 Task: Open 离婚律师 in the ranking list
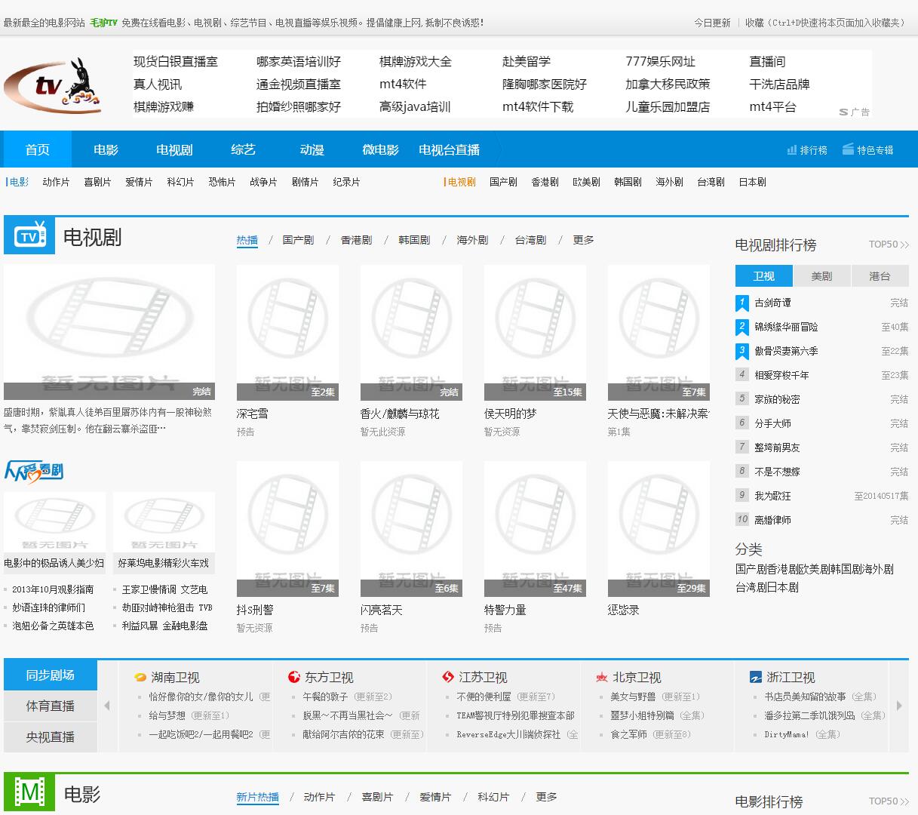pos(773,520)
